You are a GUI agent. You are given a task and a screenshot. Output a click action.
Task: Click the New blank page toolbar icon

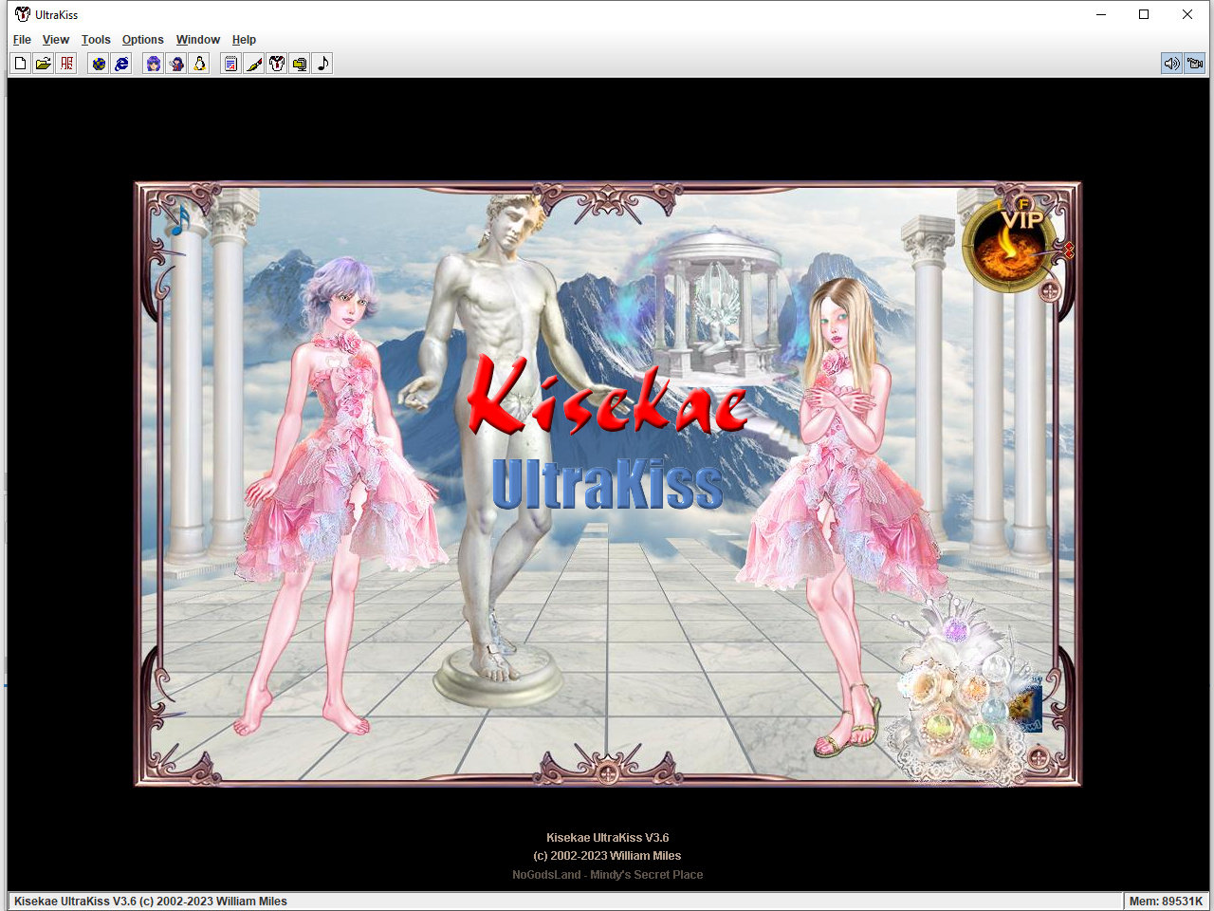20,64
